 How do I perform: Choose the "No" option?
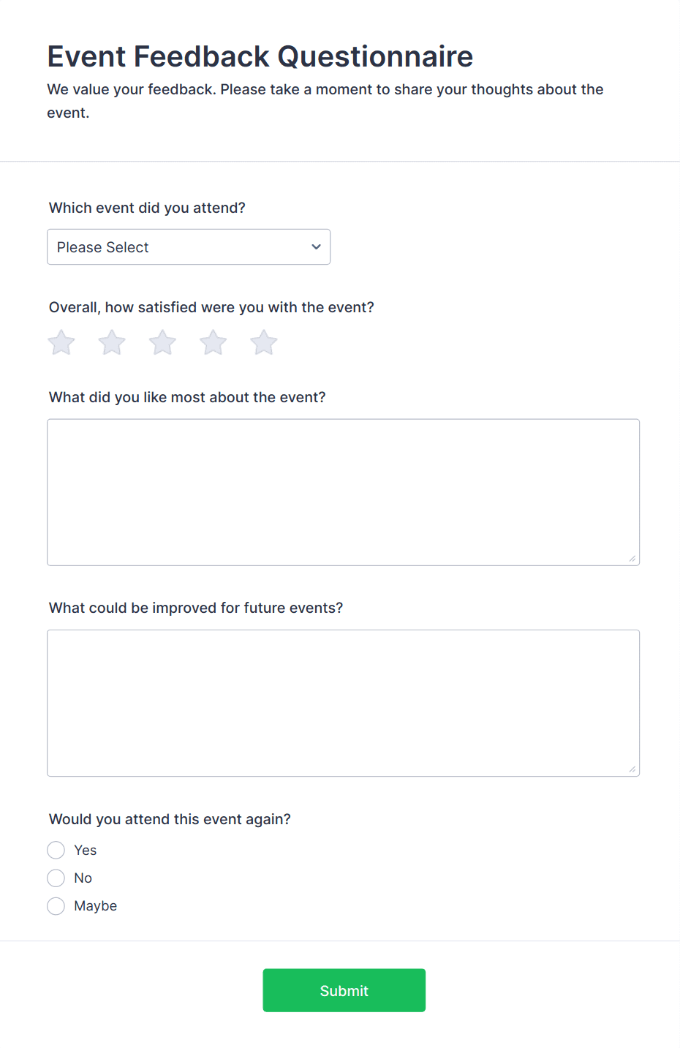[56, 878]
